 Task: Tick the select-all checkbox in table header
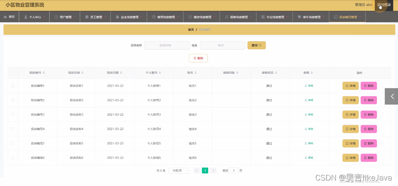click(13, 73)
